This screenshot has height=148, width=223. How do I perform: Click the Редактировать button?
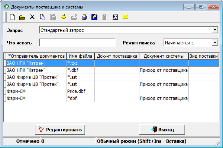(x=60, y=129)
